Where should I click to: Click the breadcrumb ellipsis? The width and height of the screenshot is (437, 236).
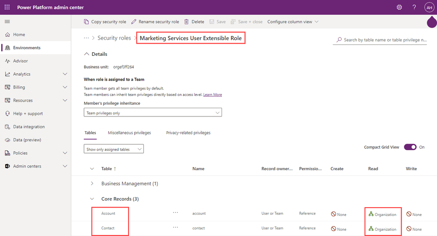pos(87,38)
